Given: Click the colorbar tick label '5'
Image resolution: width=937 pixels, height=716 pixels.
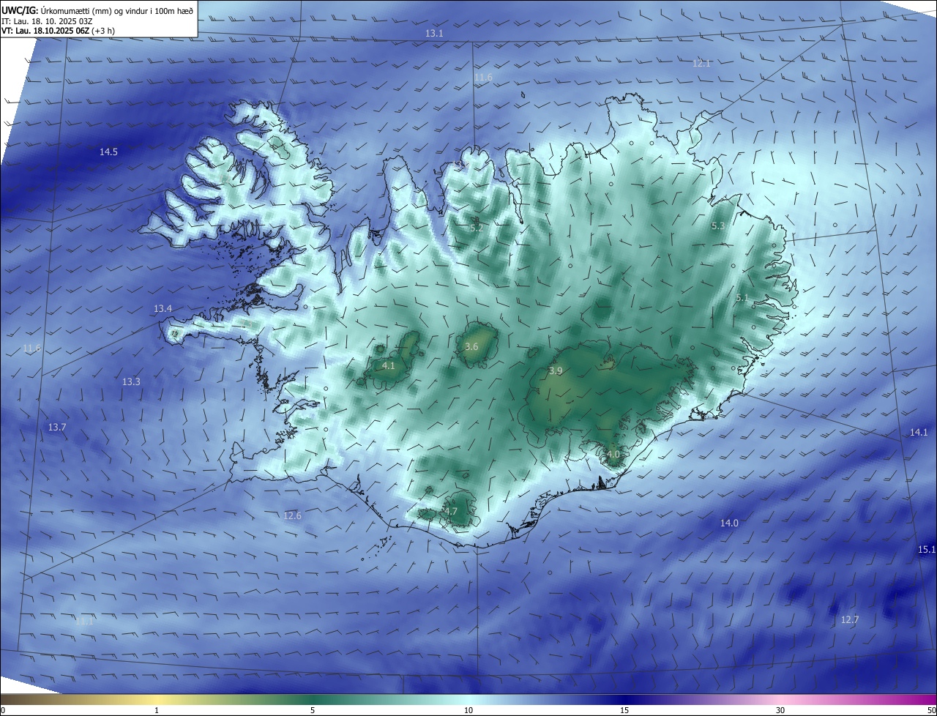Looking at the screenshot, I should pos(313,710).
